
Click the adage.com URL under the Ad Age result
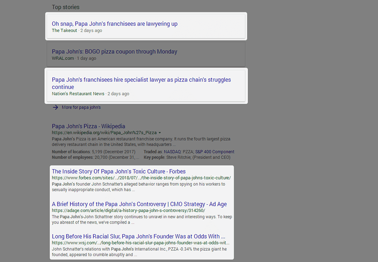coord(128,211)
